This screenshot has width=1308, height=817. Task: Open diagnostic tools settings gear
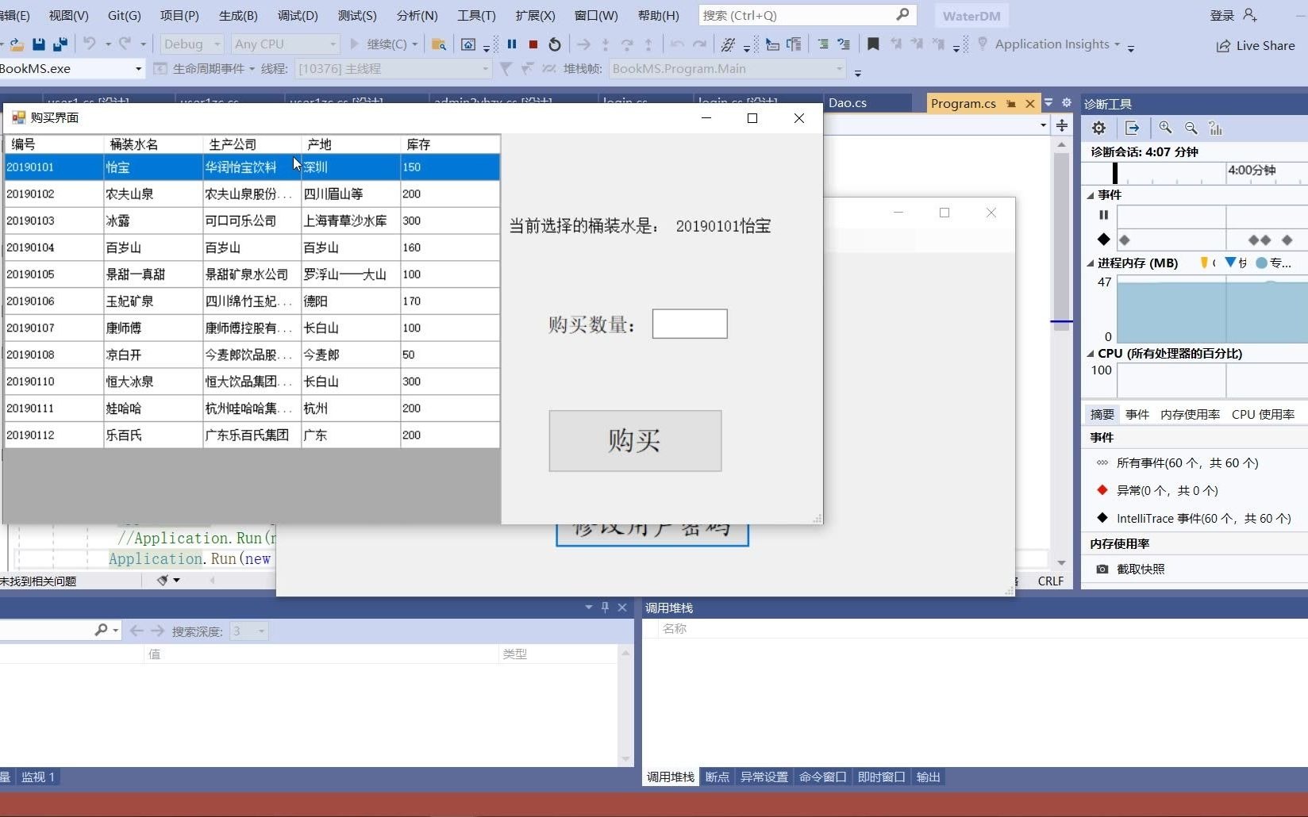(x=1098, y=128)
